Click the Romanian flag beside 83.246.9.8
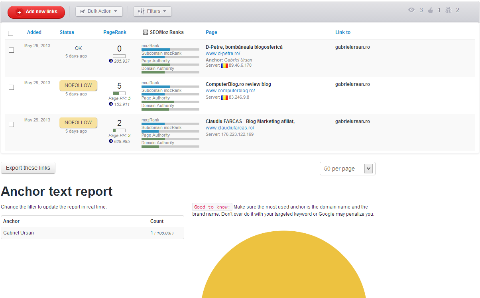Image resolution: width=480 pixels, height=298 pixels. 224,97
